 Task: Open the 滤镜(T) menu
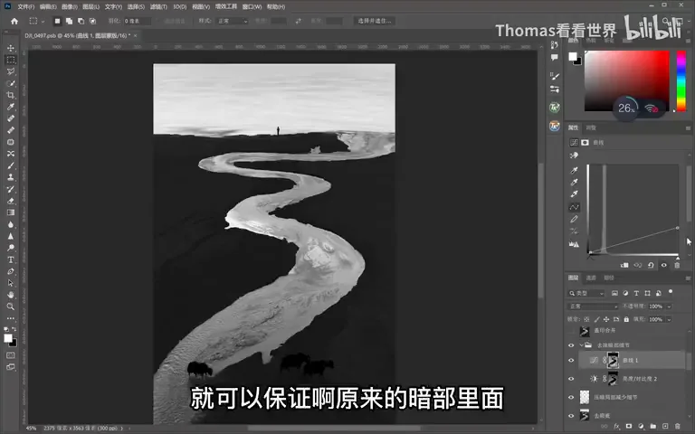tap(158, 6)
